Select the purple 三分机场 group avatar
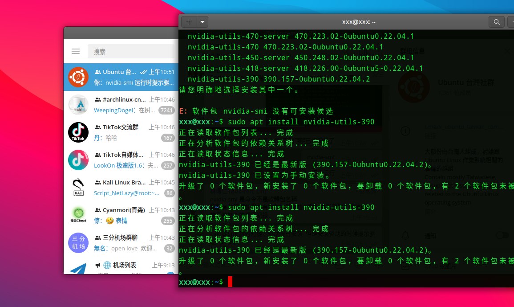The width and height of the screenshot is (514, 307). coord(78,243)
